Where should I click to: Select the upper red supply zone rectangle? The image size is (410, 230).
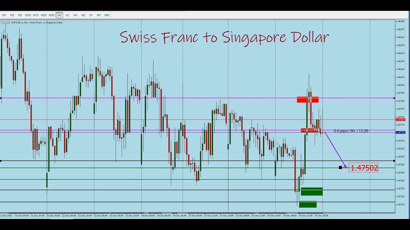307,100
